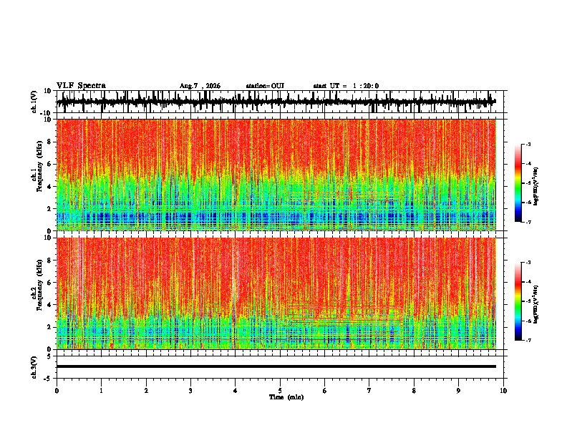The image size is (567, 438).
Task: Click the ch.1 color bar "log(PSD)" label
Action: 536,186
